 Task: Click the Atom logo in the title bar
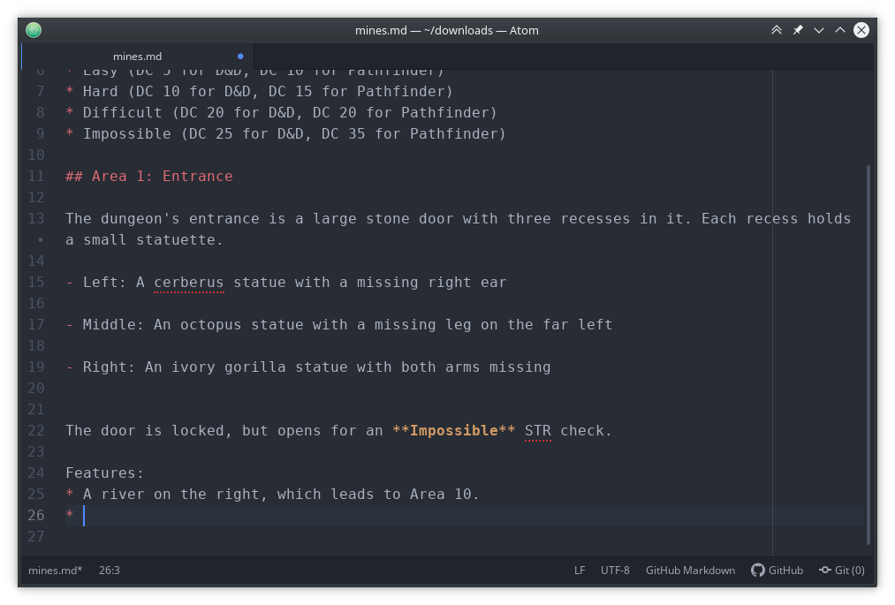click(33, 29)
